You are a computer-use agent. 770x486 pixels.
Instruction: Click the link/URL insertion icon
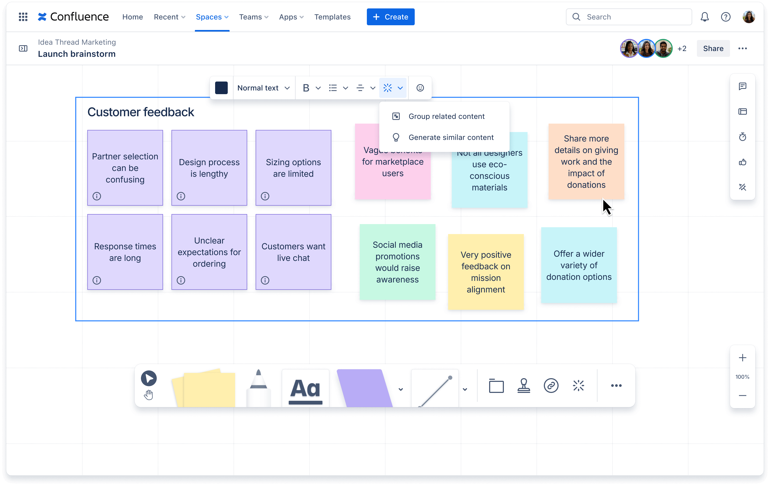tap(551, 385)
